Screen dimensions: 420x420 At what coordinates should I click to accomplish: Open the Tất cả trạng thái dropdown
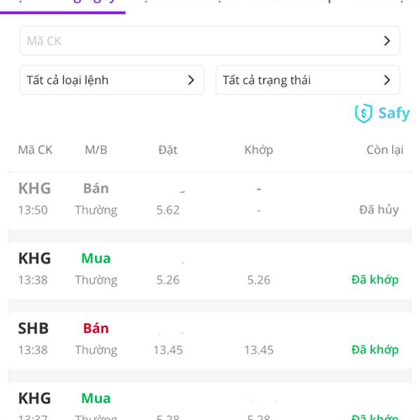[308, 80]
